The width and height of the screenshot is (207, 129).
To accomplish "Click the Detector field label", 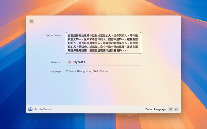I will 56,62.
